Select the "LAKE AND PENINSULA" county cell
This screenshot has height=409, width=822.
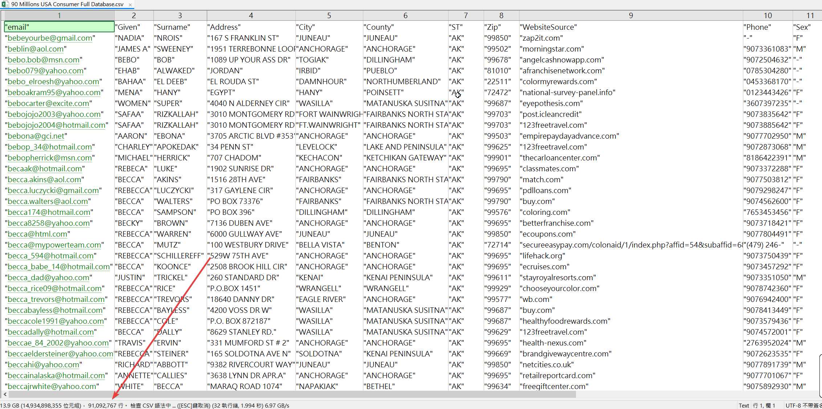pos(405,147)
